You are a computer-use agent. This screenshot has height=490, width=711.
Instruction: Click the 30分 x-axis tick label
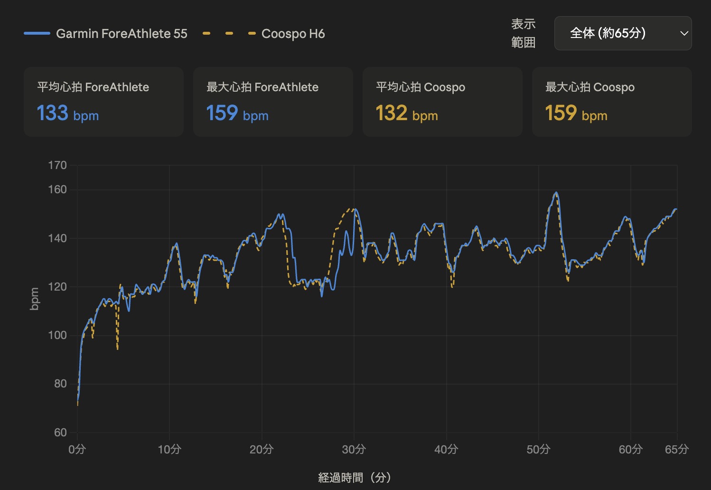point(354,449)
